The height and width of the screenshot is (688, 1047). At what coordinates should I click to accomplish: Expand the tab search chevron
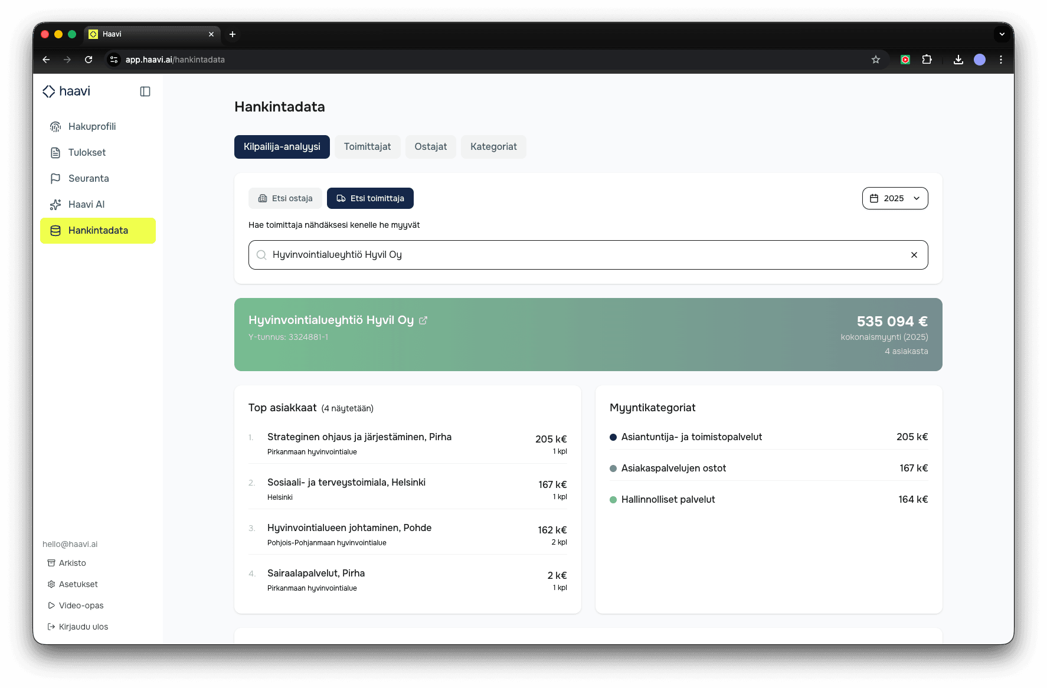pos(1002,34)
